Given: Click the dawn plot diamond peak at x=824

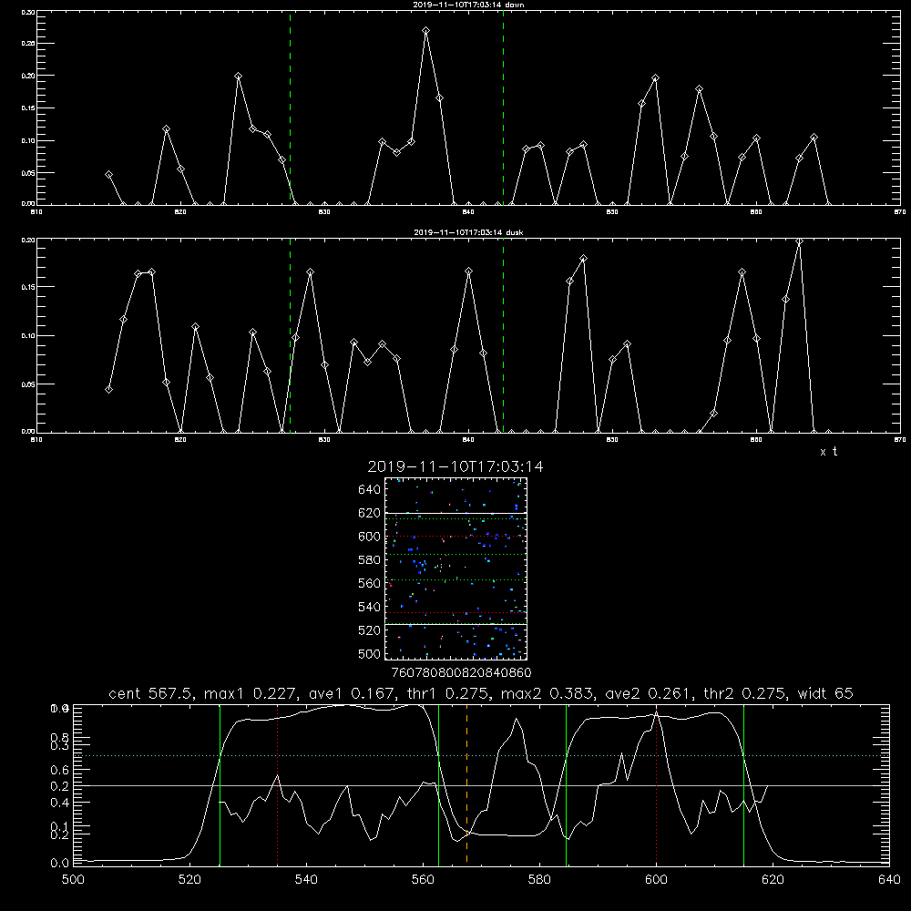Looking at the screenshot, I should point(238,77).
